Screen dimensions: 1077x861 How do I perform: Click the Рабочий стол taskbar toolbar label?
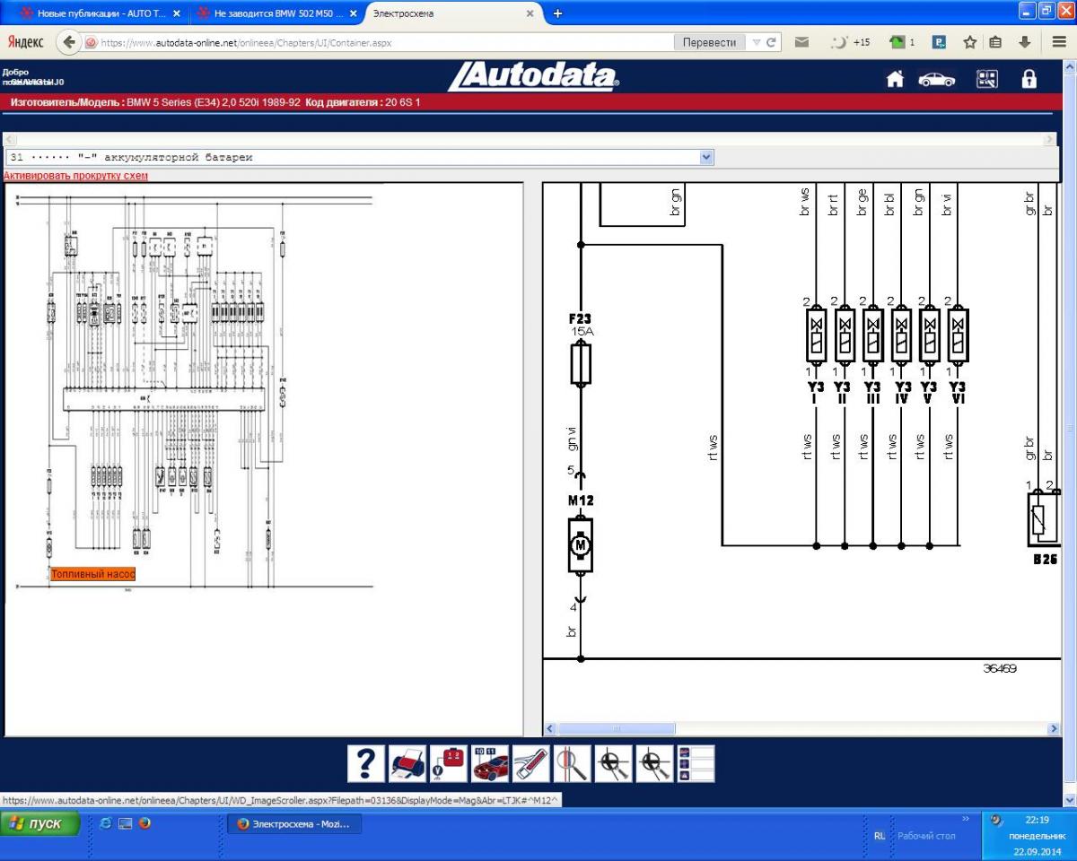click(927, 835)
